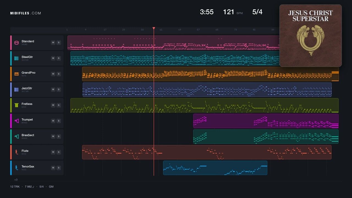Jump to bar 9 on the ruler
352x198 pixels.
click(x=86, y=30)
